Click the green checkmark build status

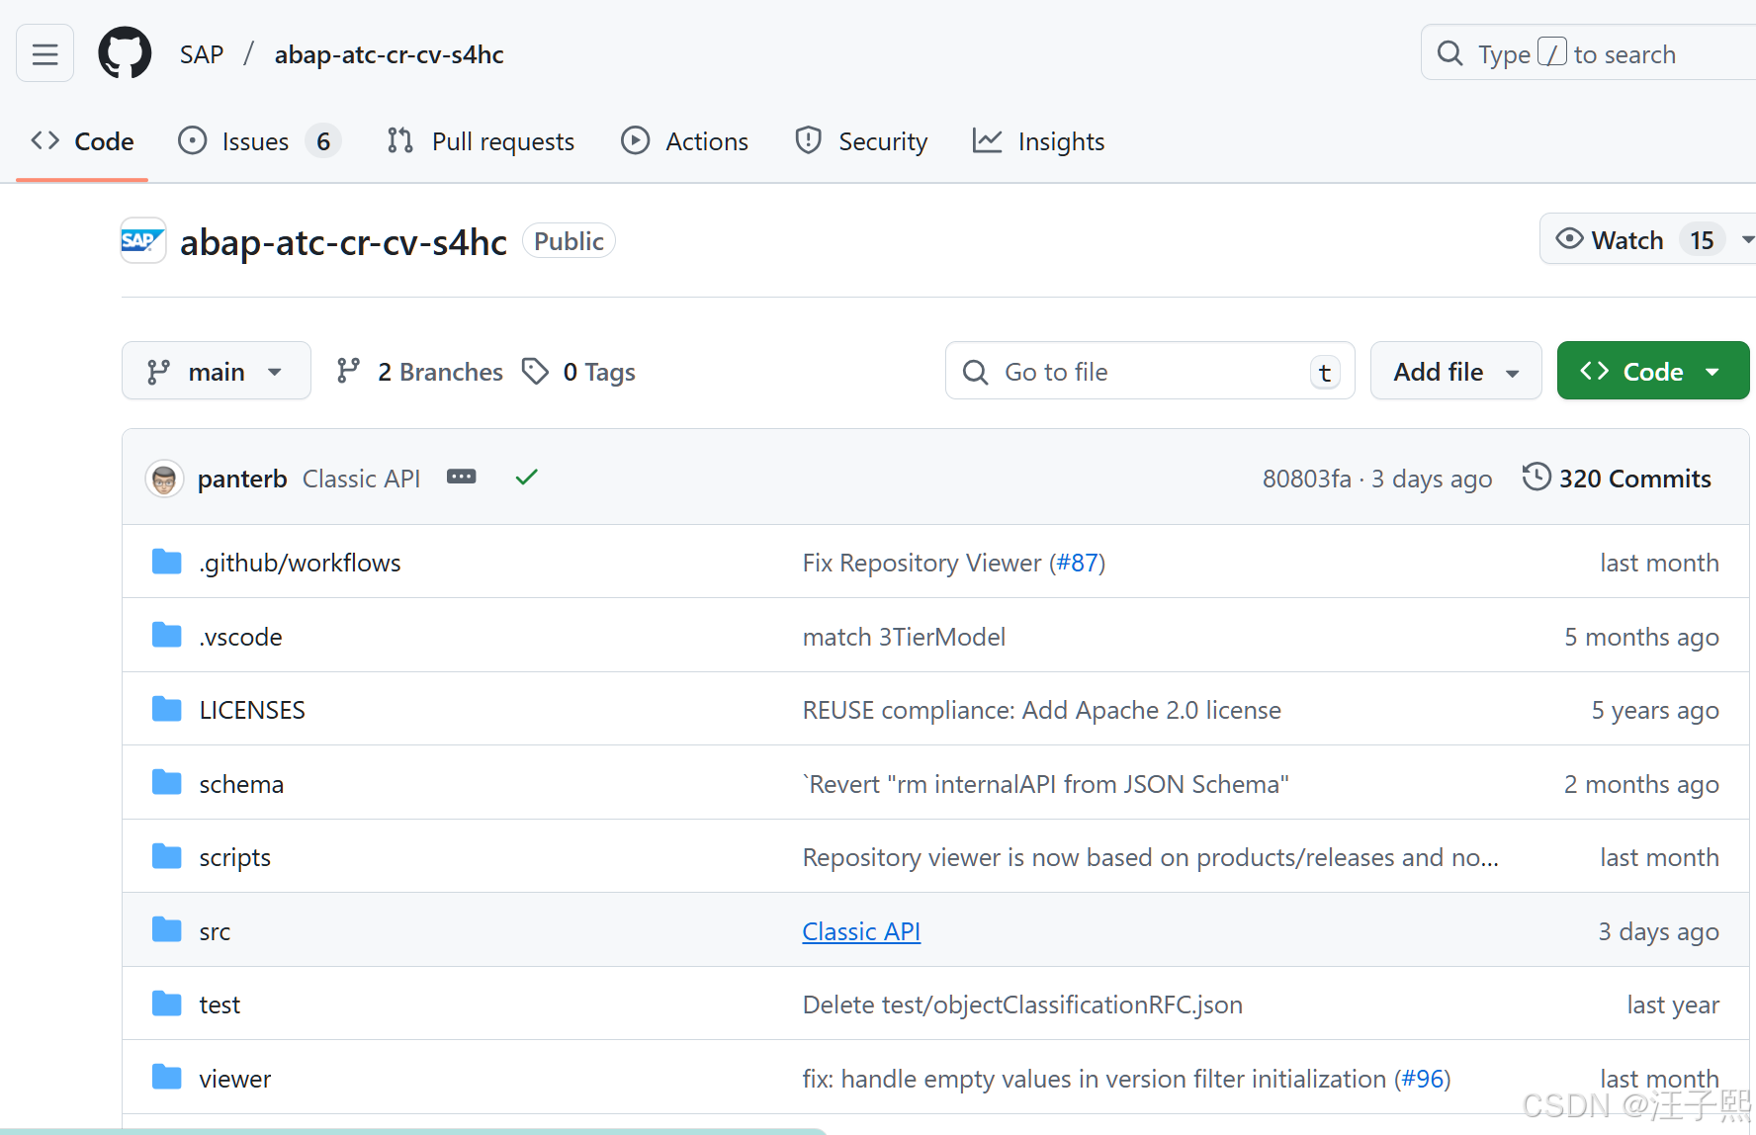pos(526,478)
